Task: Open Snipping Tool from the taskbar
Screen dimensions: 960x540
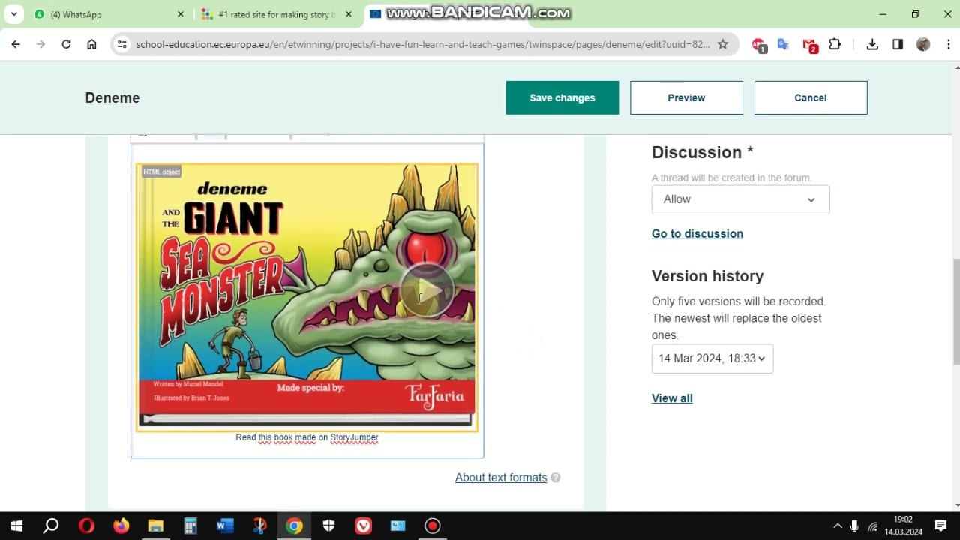Action: click(259, 526)
